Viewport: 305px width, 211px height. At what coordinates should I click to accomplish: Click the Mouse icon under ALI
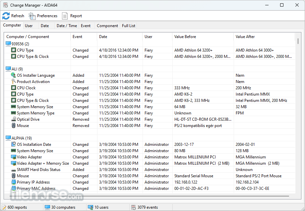pos(13,125)
